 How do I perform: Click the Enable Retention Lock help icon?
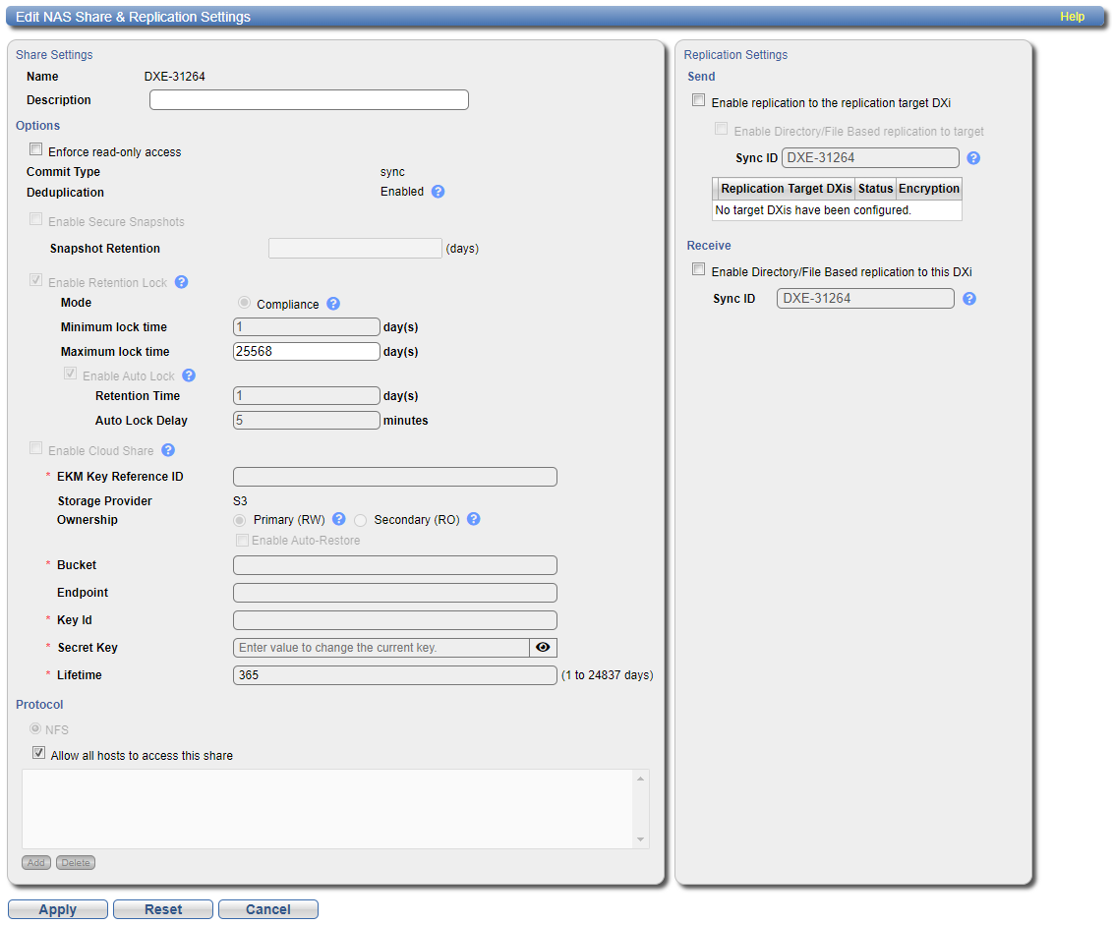pyautogui.click(x=181, y=282)
